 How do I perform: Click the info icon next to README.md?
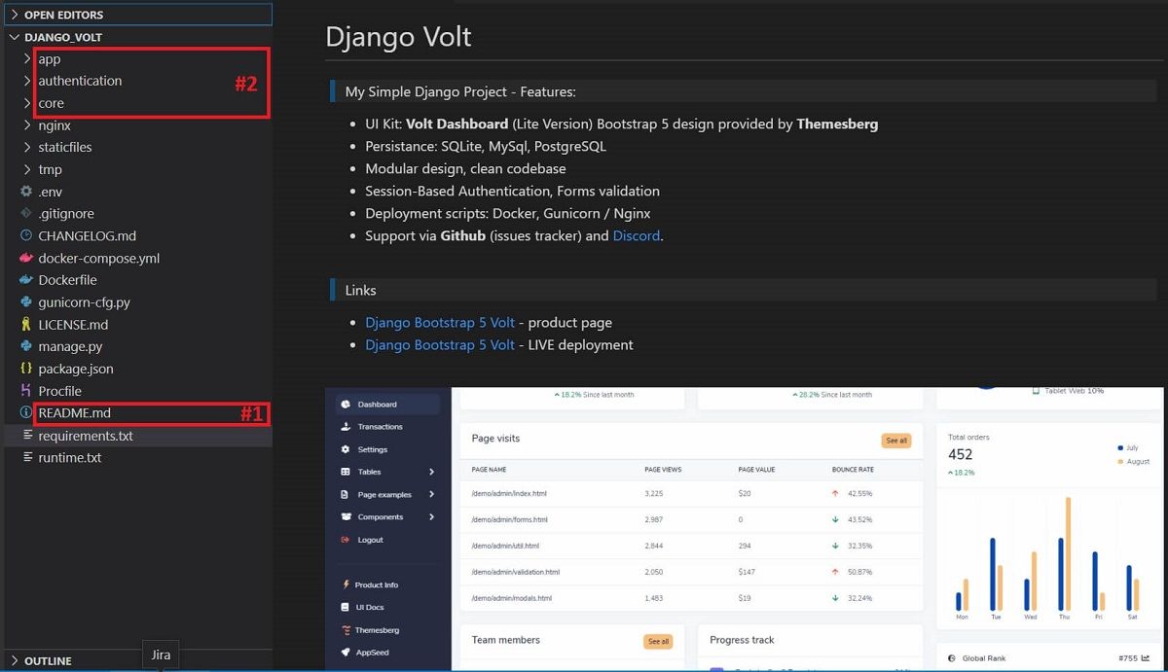point(26,413)
